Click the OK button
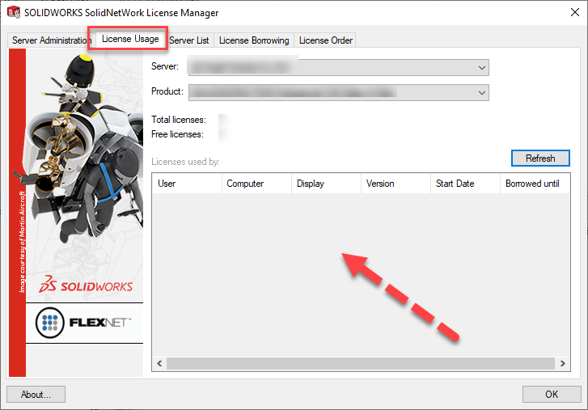The height and width of the screenshot is (410, 588). tap(552, 395)
